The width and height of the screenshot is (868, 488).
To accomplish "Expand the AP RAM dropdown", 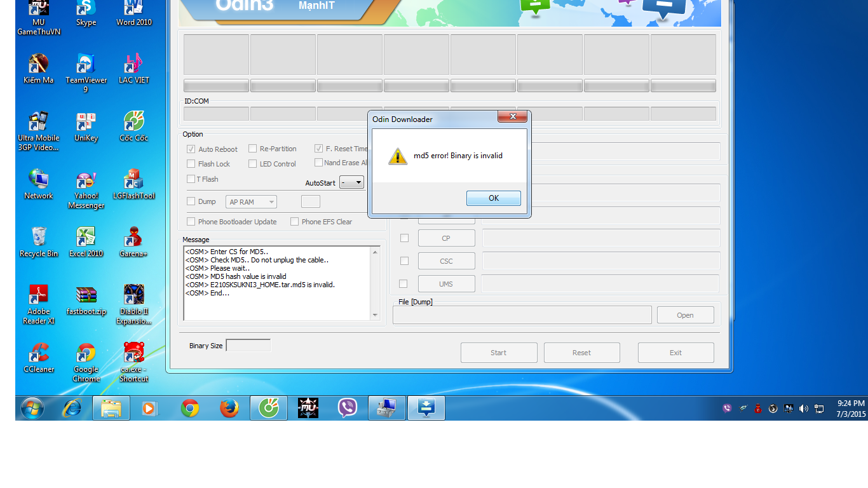I will (251, 202).
